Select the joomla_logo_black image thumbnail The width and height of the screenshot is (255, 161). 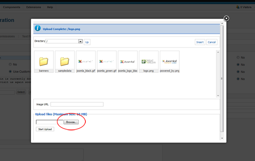(x=127, y=62)
